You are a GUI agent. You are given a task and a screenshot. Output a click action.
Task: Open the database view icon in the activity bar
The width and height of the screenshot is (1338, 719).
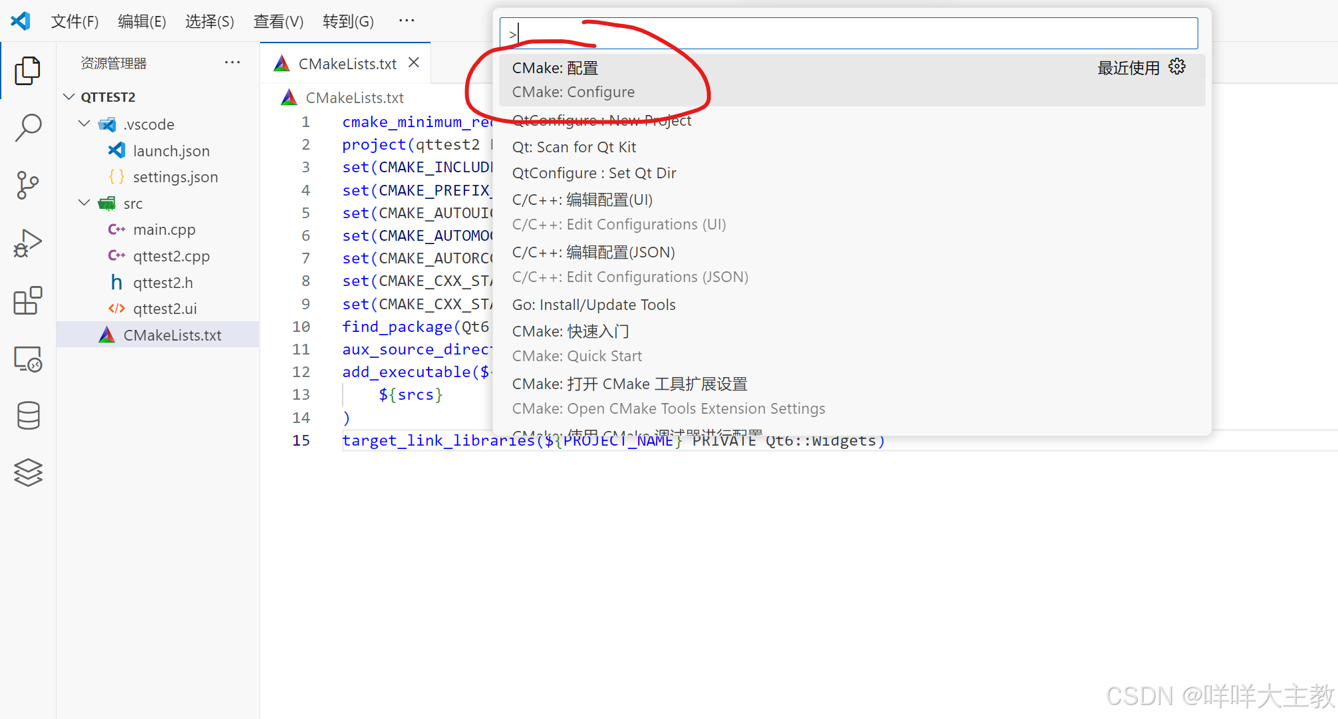pos(27,416)
